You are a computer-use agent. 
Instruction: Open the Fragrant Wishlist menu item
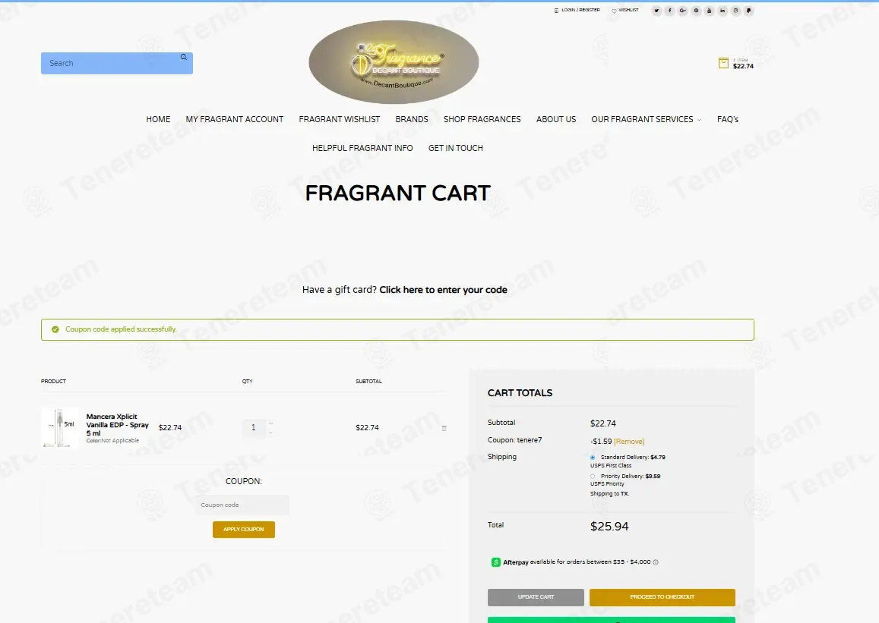tap(339, 119)
